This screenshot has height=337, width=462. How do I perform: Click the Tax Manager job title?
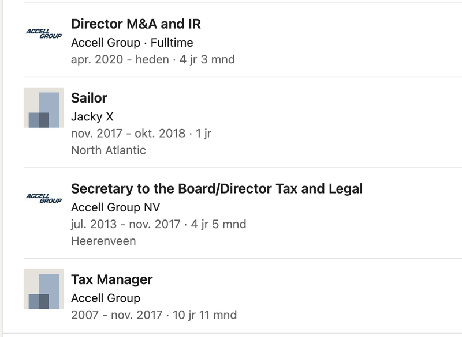pos(112,279)
